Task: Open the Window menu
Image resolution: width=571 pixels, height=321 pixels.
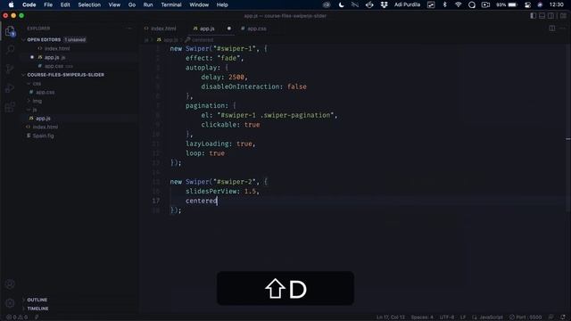Action: coord(199,4)
